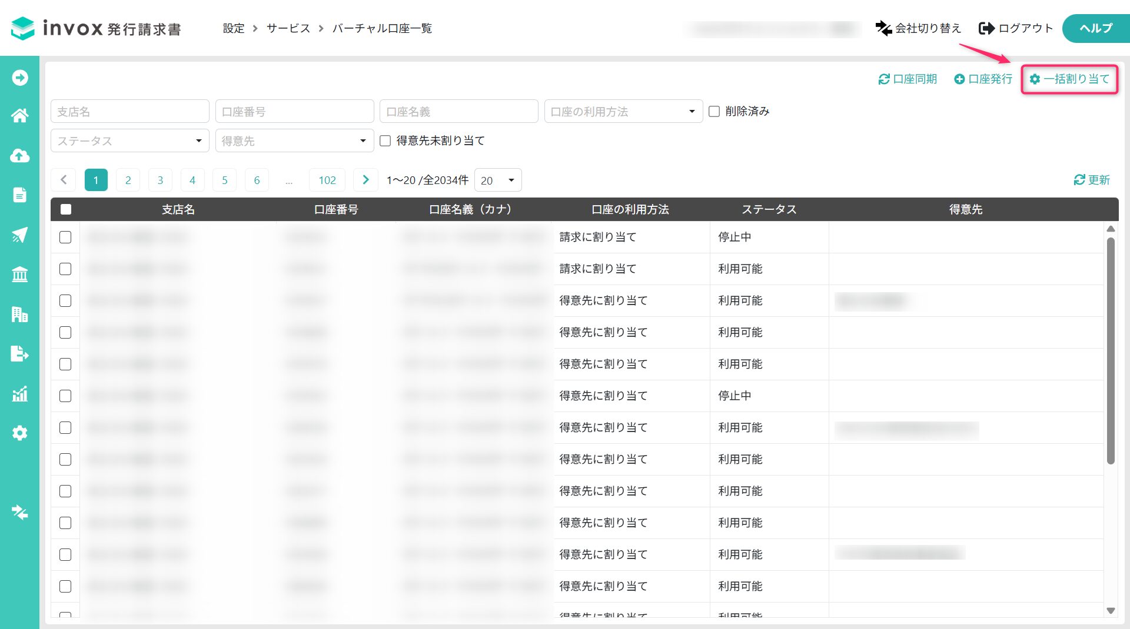Click the home icon in sidebar
The width and height of the screenshot is (1130, 629).
pos(19,116)
